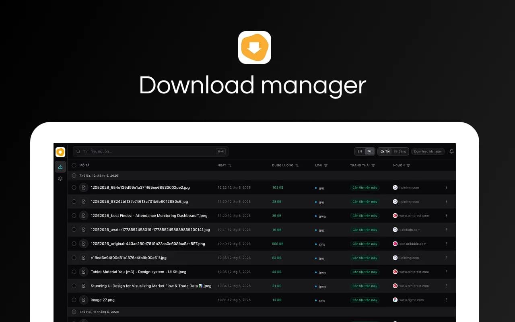The height and width of the screenshot is (322, 515).
Task: Select file 12052026_654e129d99e1a37f465ee68533002de2.jpg
Action: [x=74, y=188]
